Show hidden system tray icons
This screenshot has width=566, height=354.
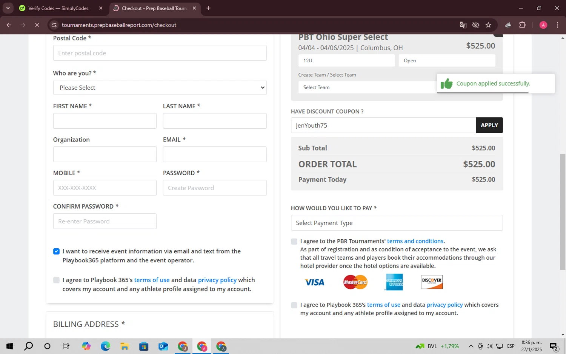coord(471,346)
